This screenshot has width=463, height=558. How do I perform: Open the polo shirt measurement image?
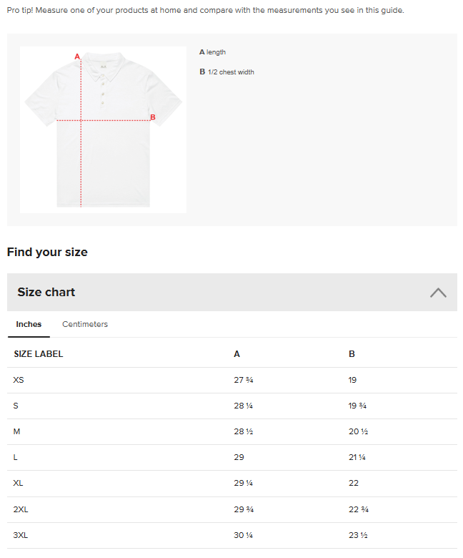click(x=103, y=129)
